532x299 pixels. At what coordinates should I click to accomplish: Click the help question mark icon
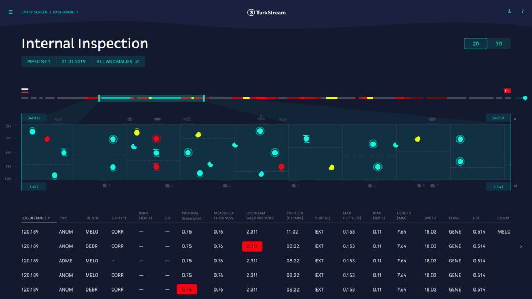coord(522,11)
